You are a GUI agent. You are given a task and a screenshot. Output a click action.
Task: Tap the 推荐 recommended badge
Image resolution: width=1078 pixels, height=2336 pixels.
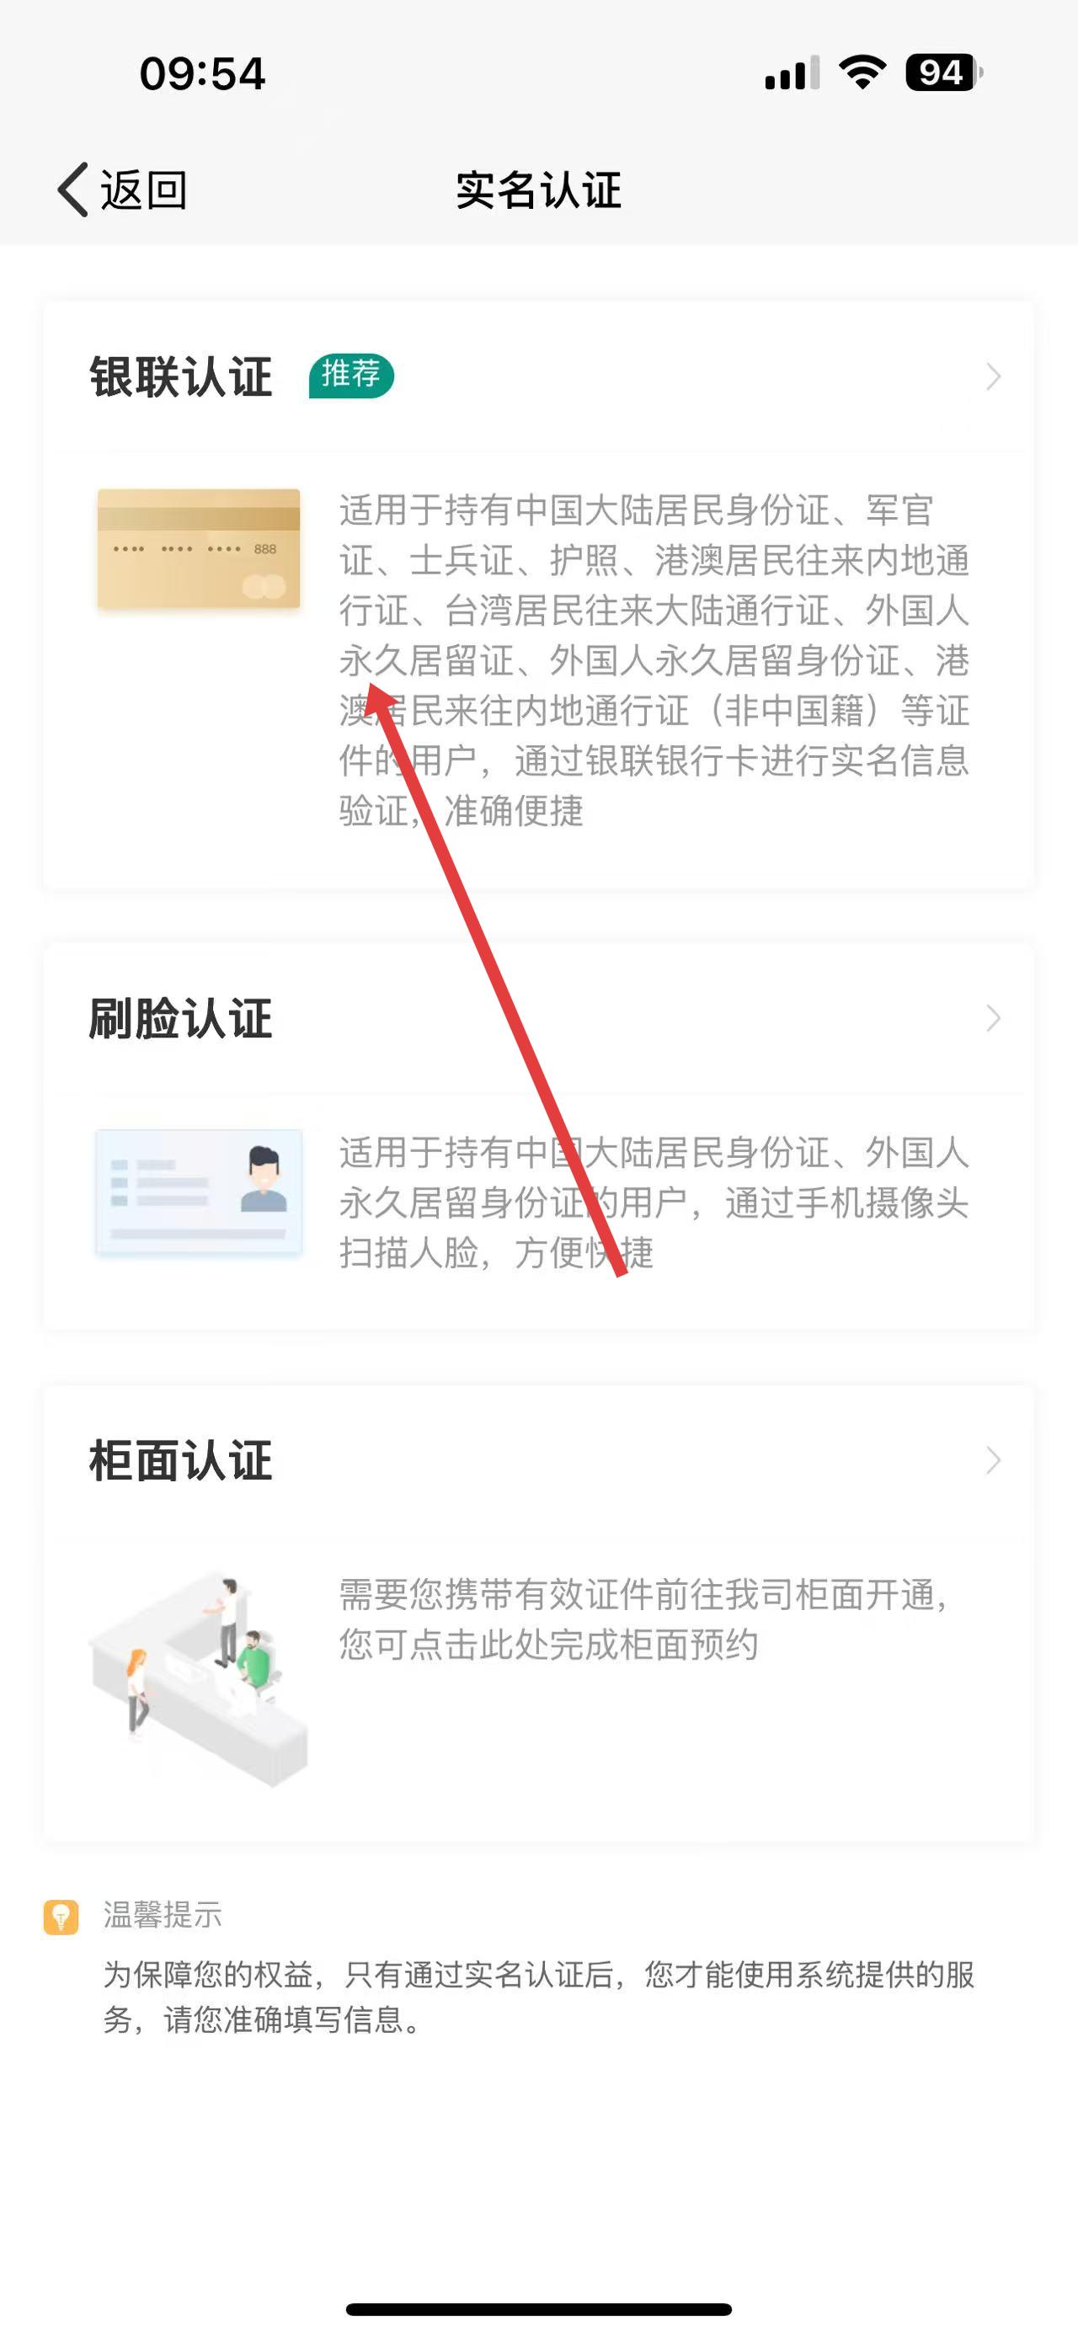coord(352,376)
